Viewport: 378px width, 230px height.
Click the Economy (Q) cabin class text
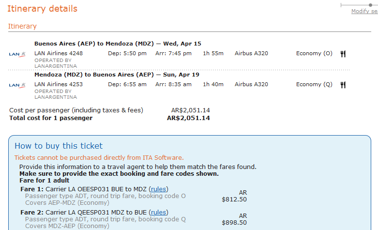coord(314,84)
